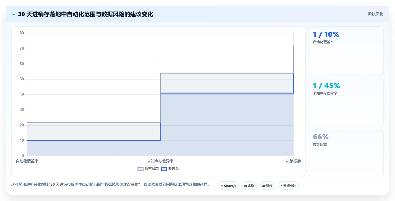The width and height of the screenshot is (395, 201).
Task: Click the 决策标准 x-axis label
Action: [293, 161]
